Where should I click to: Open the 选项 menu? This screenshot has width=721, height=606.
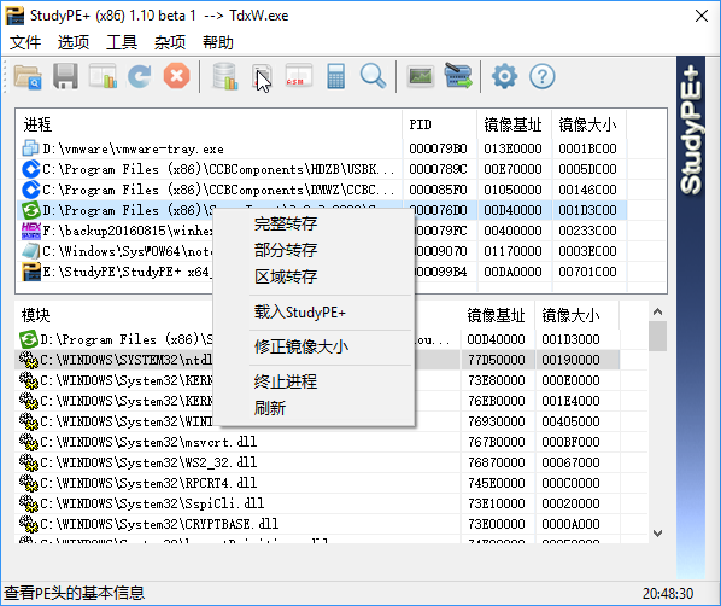point(74,42)
